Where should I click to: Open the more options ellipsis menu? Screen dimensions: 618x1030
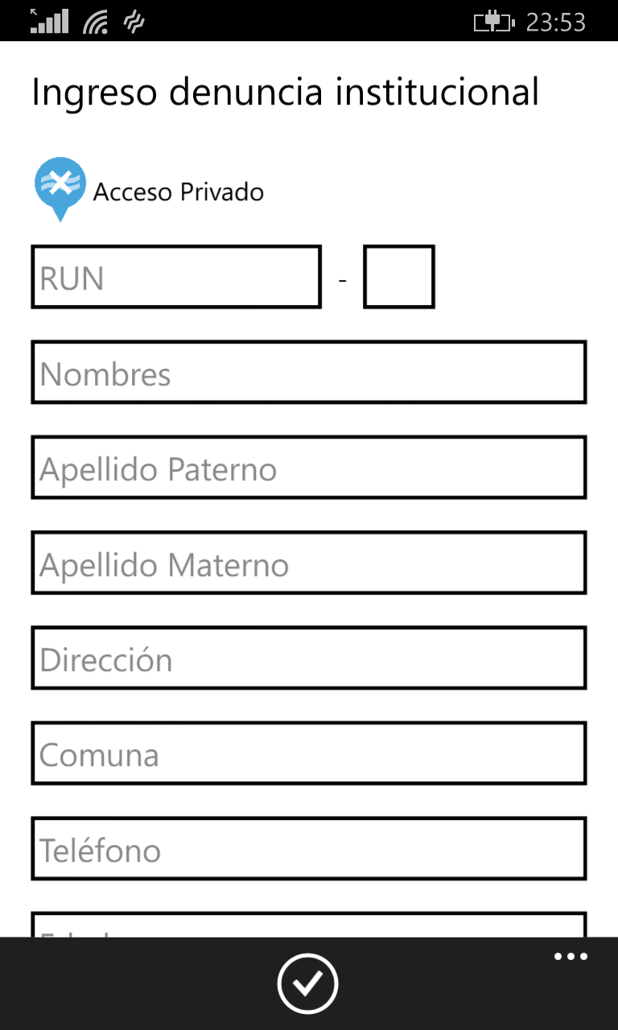tap(571, 957)
